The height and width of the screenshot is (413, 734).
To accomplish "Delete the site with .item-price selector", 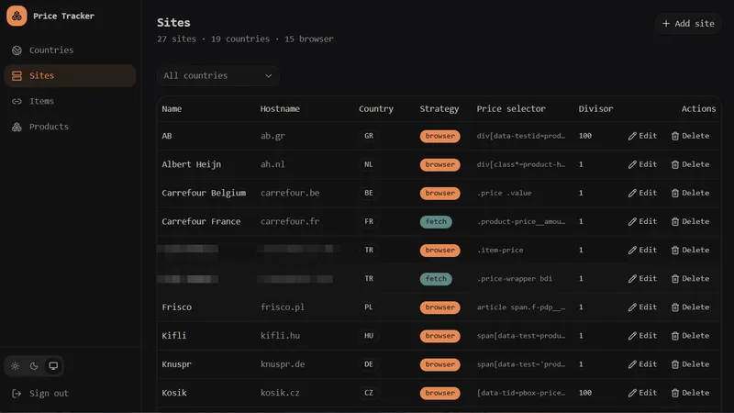I will [691, 250].
